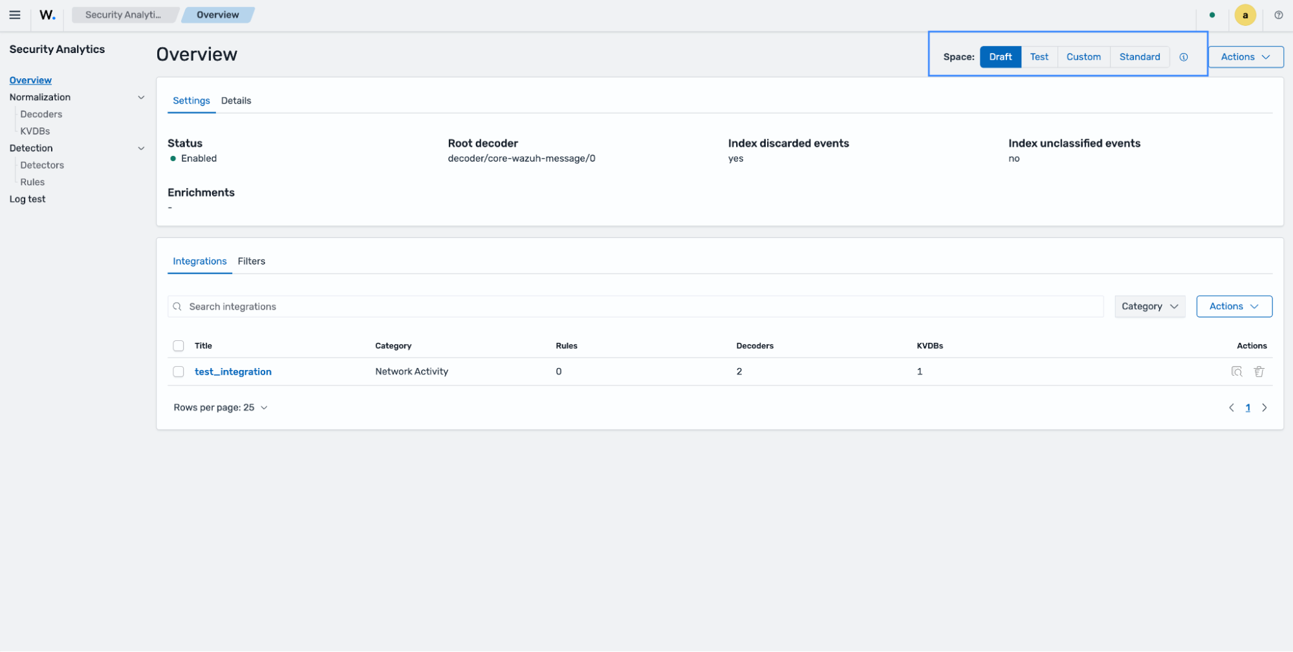
Task: Open Rules in the sidebar
Action: tap(32, 182)
